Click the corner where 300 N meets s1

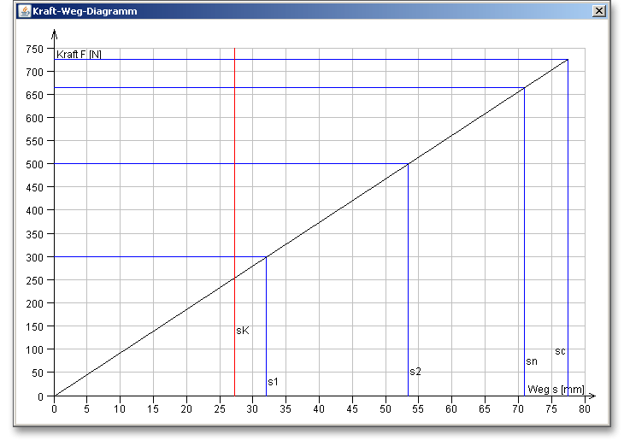(x=266, y=256)
